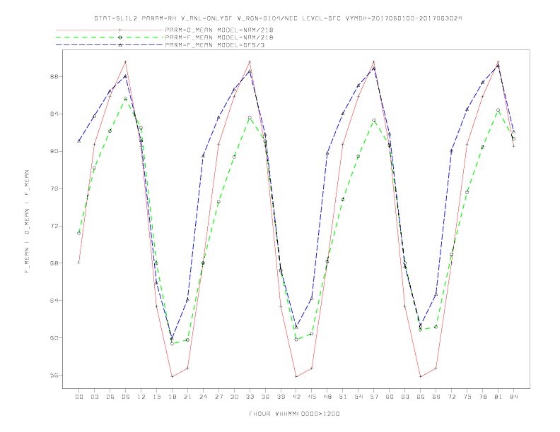Screen dimensions: 560x432
Task: Click blue triangle data point at hour 84
Action: [513, 132]
